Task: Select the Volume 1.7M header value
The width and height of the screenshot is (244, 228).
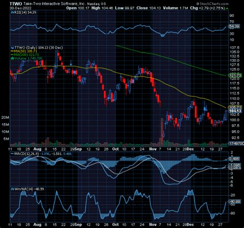Action: pyautogui.click(x=176, y=8)
